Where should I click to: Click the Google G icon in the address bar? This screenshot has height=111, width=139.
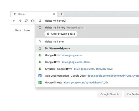click(x=40, y=21)
